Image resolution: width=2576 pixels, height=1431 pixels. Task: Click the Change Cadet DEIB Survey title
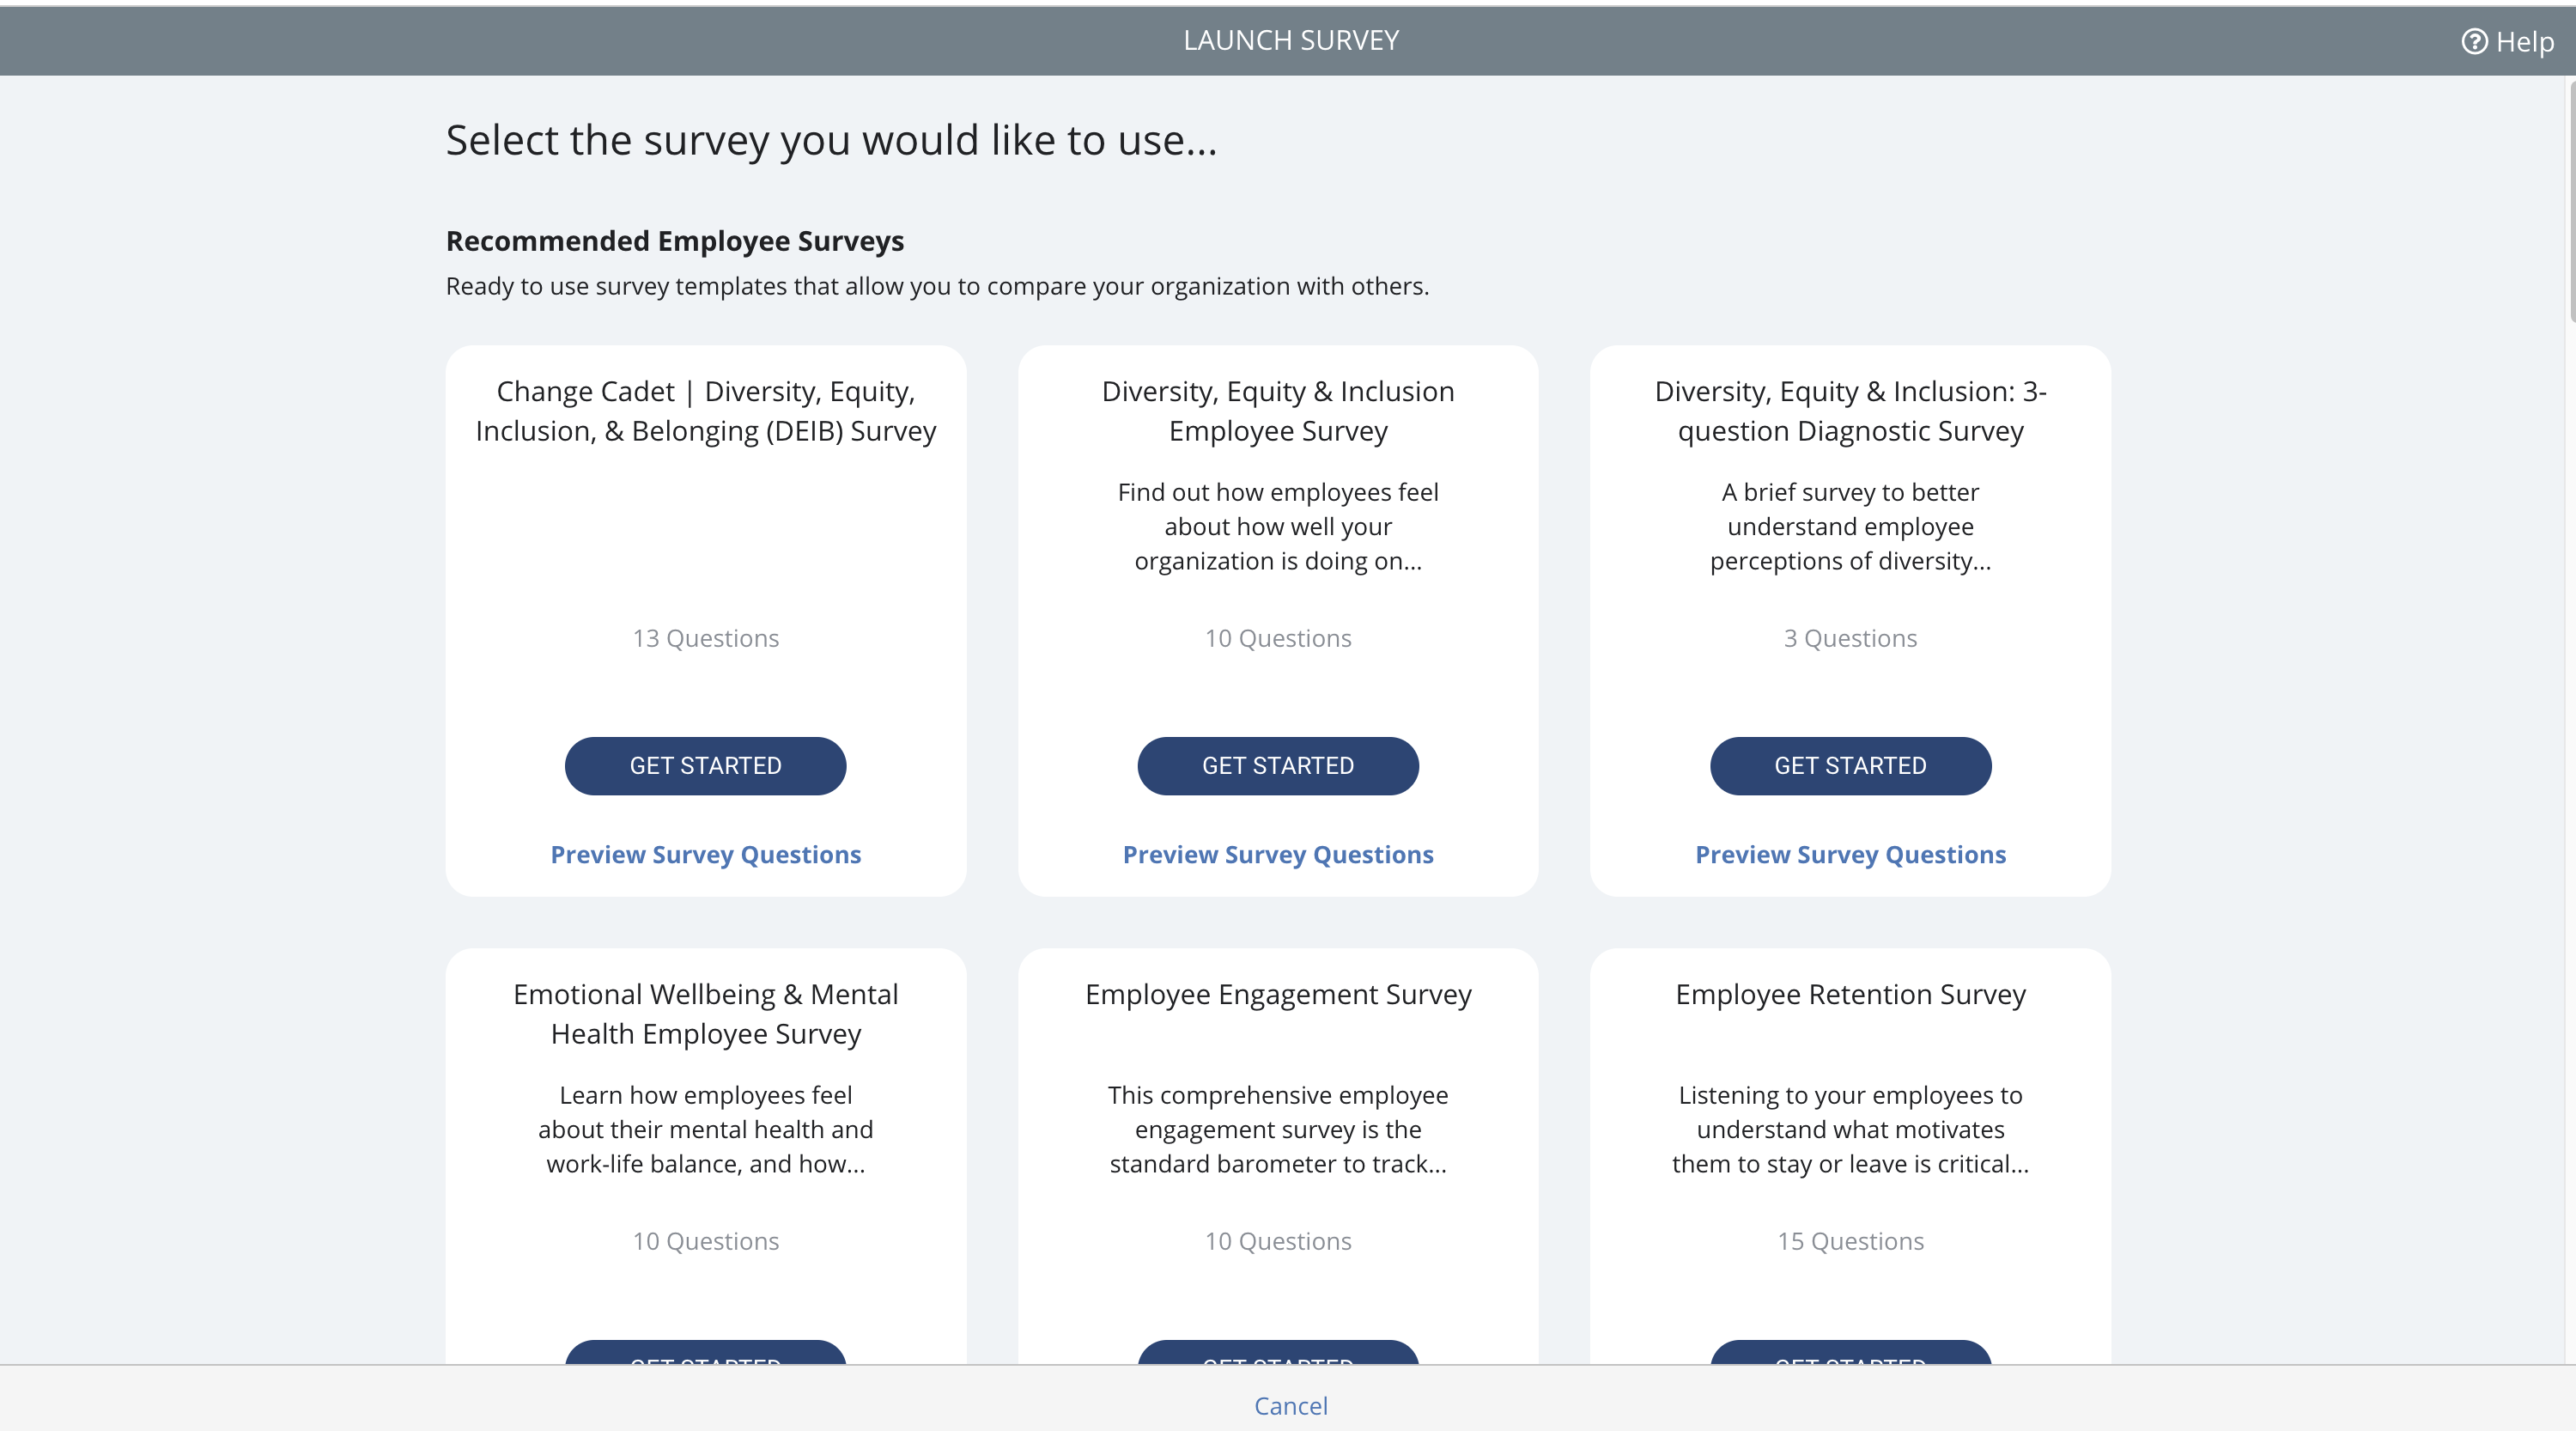coord(705,411)
